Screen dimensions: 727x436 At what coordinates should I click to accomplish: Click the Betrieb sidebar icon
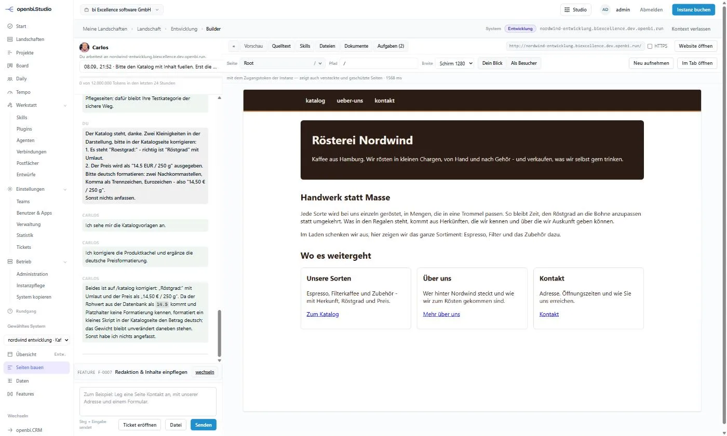tap(10, 262)
